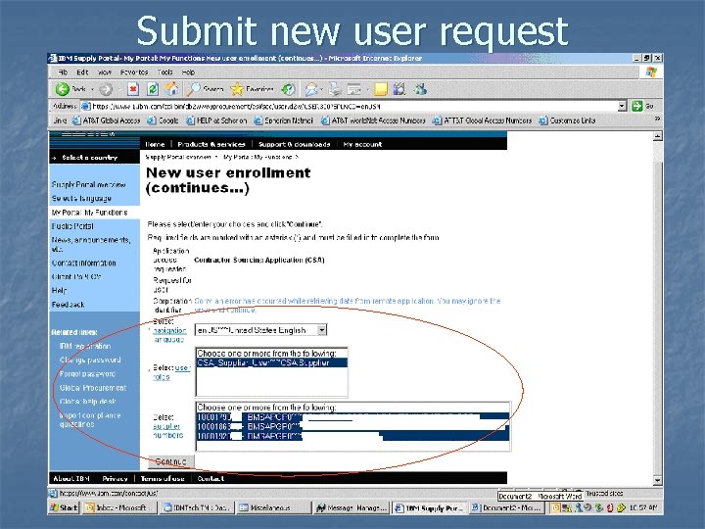Viewport: 705px width, 529px height.
Task: Switch to Document2 Word taskbar item
Action: (507, 507)
